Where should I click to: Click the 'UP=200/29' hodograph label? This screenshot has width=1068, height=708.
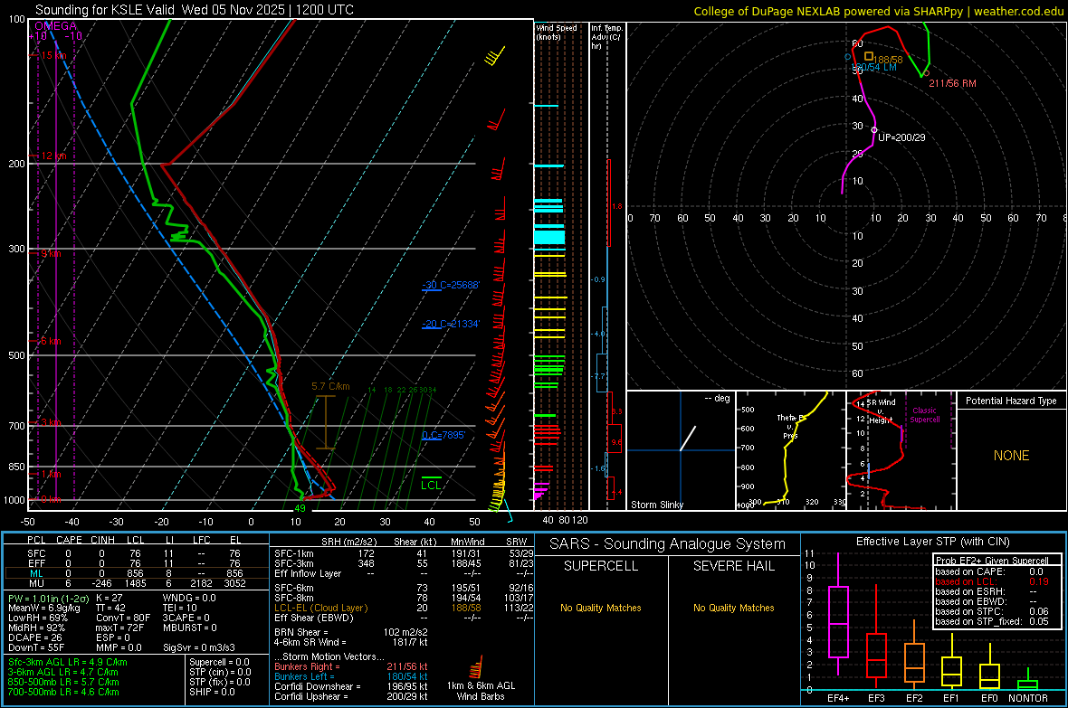pos(901,137)
